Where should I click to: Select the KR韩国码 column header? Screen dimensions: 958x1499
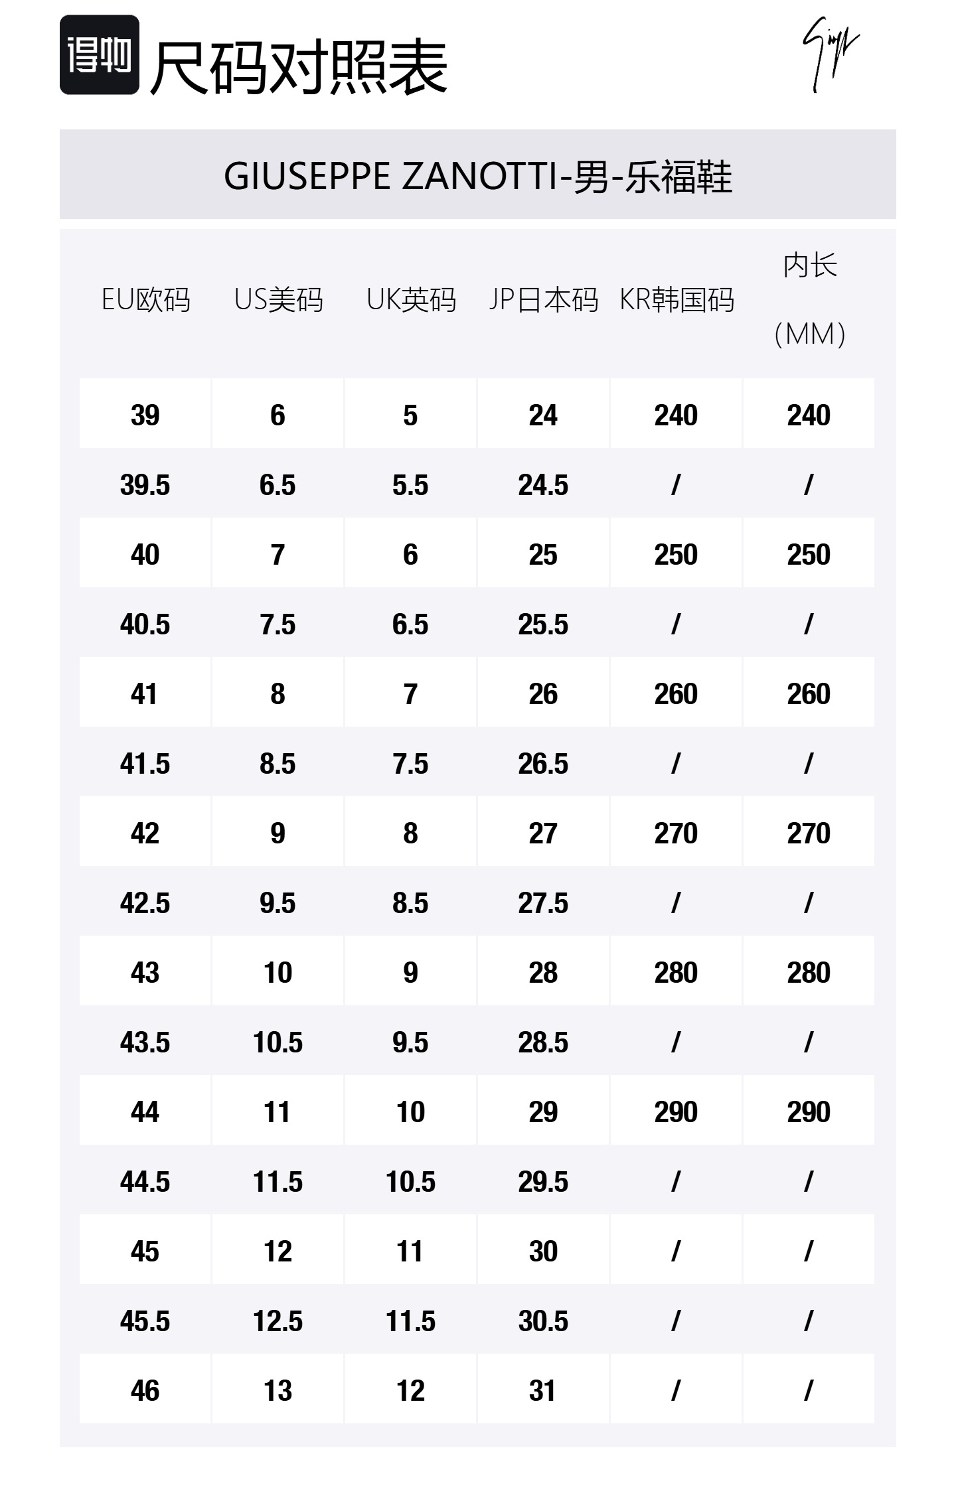tap(676, 300)
